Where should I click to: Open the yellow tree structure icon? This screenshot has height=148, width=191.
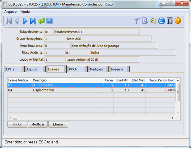click(153, 21)
